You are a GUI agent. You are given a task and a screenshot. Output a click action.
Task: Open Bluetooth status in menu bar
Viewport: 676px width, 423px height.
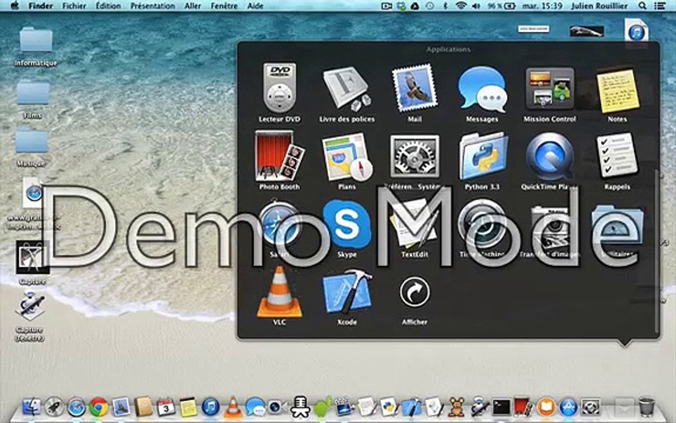[446, 6]
